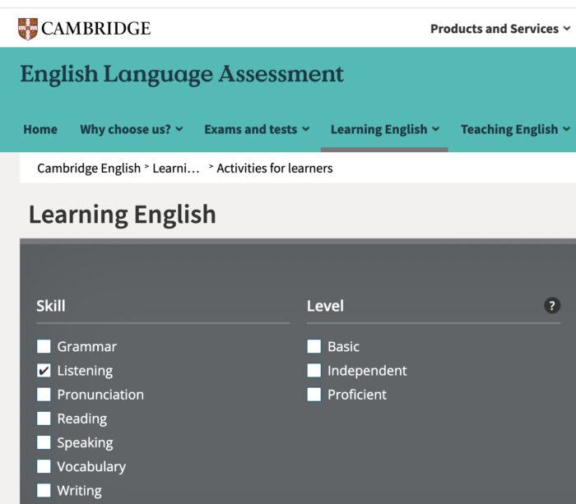
Task: Tick the Vocabulary checkbox
Action: tap(44, 466)
